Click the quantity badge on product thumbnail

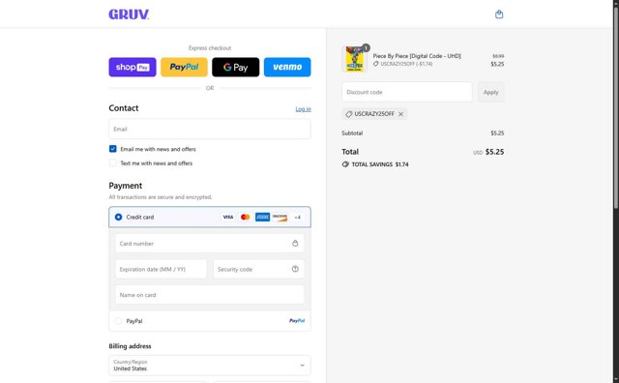point(366,47)
